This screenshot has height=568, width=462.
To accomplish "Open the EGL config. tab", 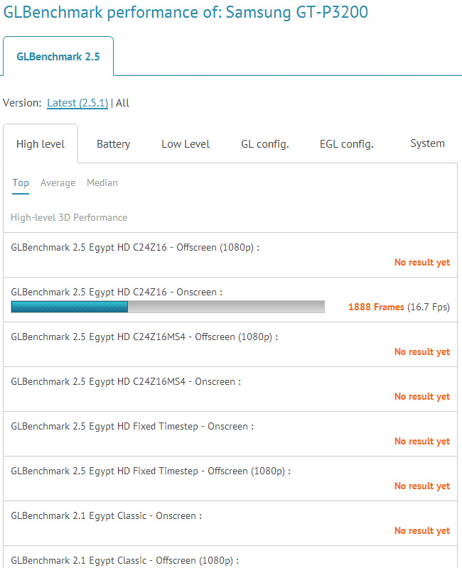I will 346,144.
